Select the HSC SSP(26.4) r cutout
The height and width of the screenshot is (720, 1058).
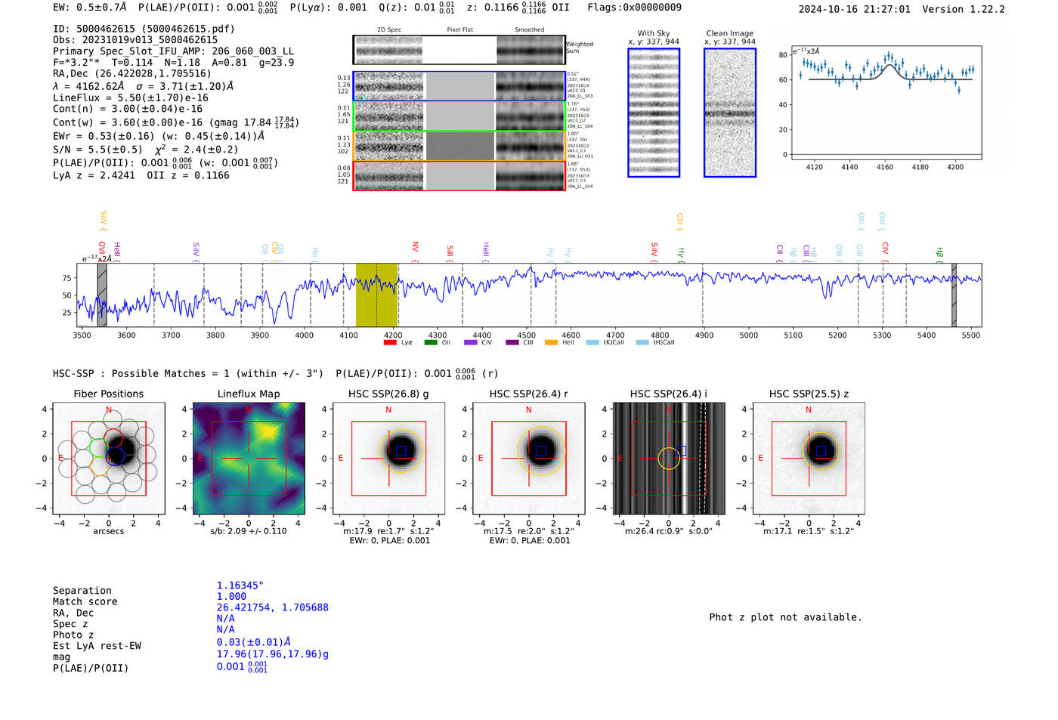pyautogui.click(x=529, y=459)
